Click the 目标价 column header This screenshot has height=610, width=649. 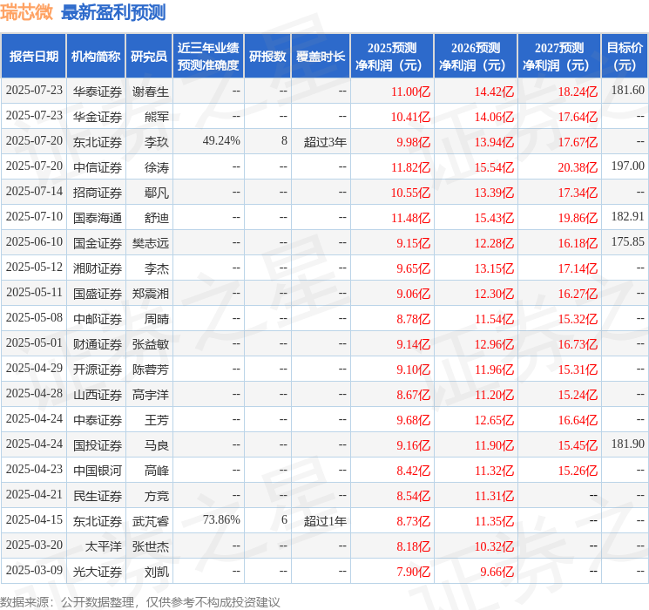(x=625, y=57)
